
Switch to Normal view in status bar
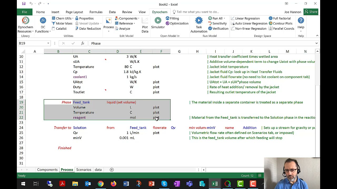coord(260,176)
